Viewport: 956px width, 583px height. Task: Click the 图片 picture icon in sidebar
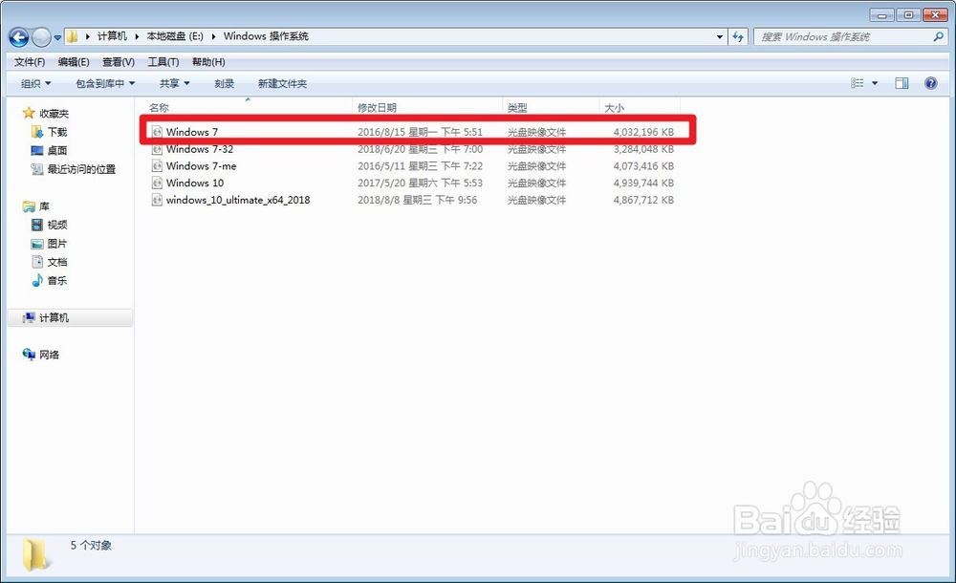[x=37, y=244]
